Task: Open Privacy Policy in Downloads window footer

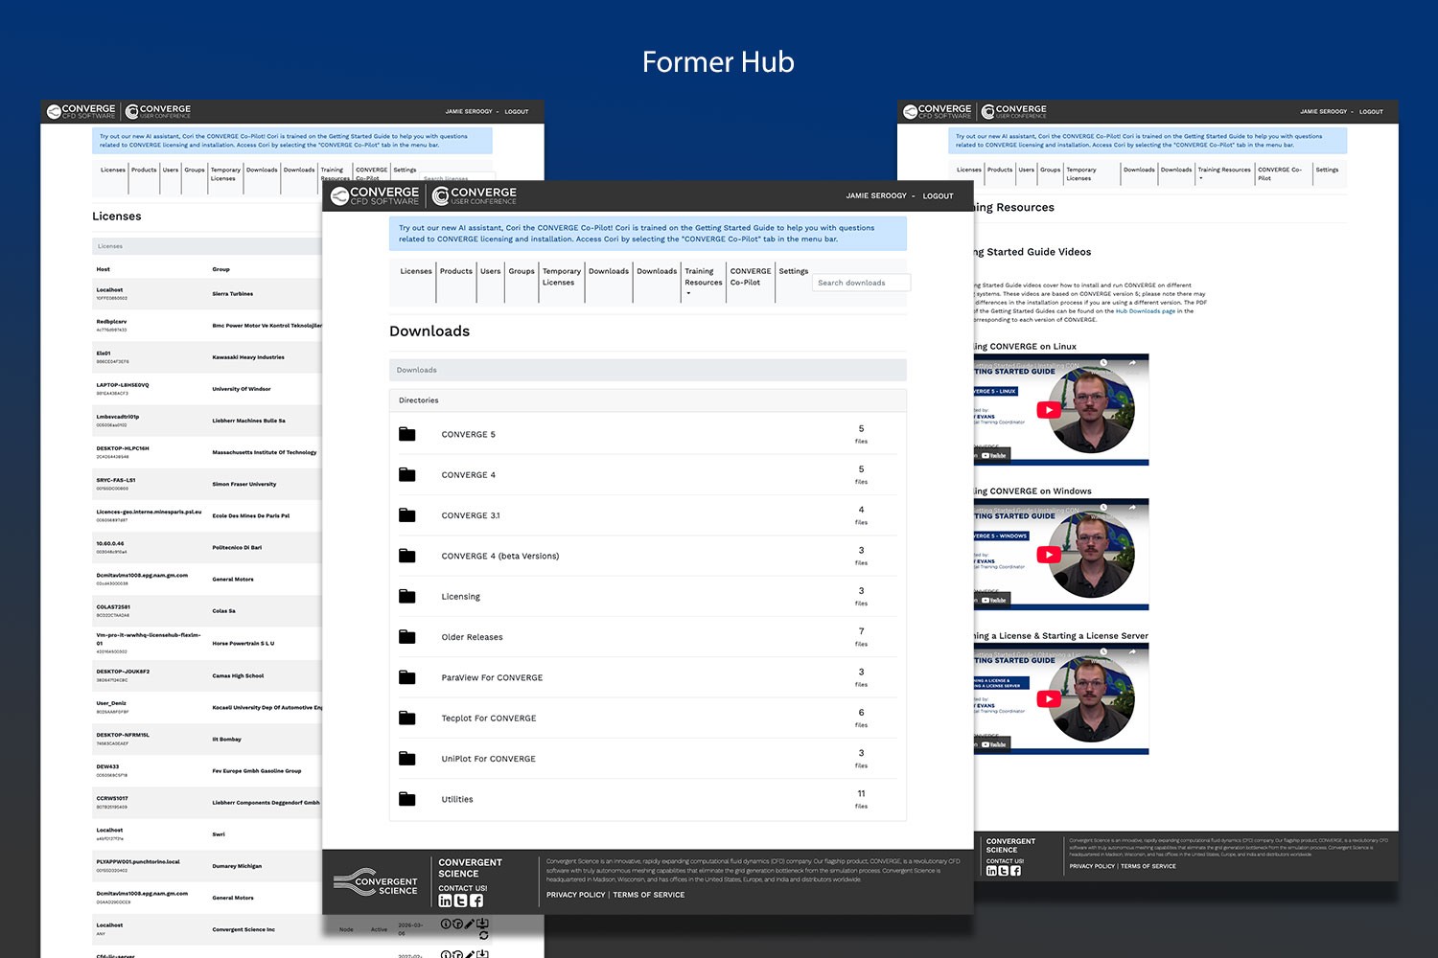Action: tap(576, 895)
